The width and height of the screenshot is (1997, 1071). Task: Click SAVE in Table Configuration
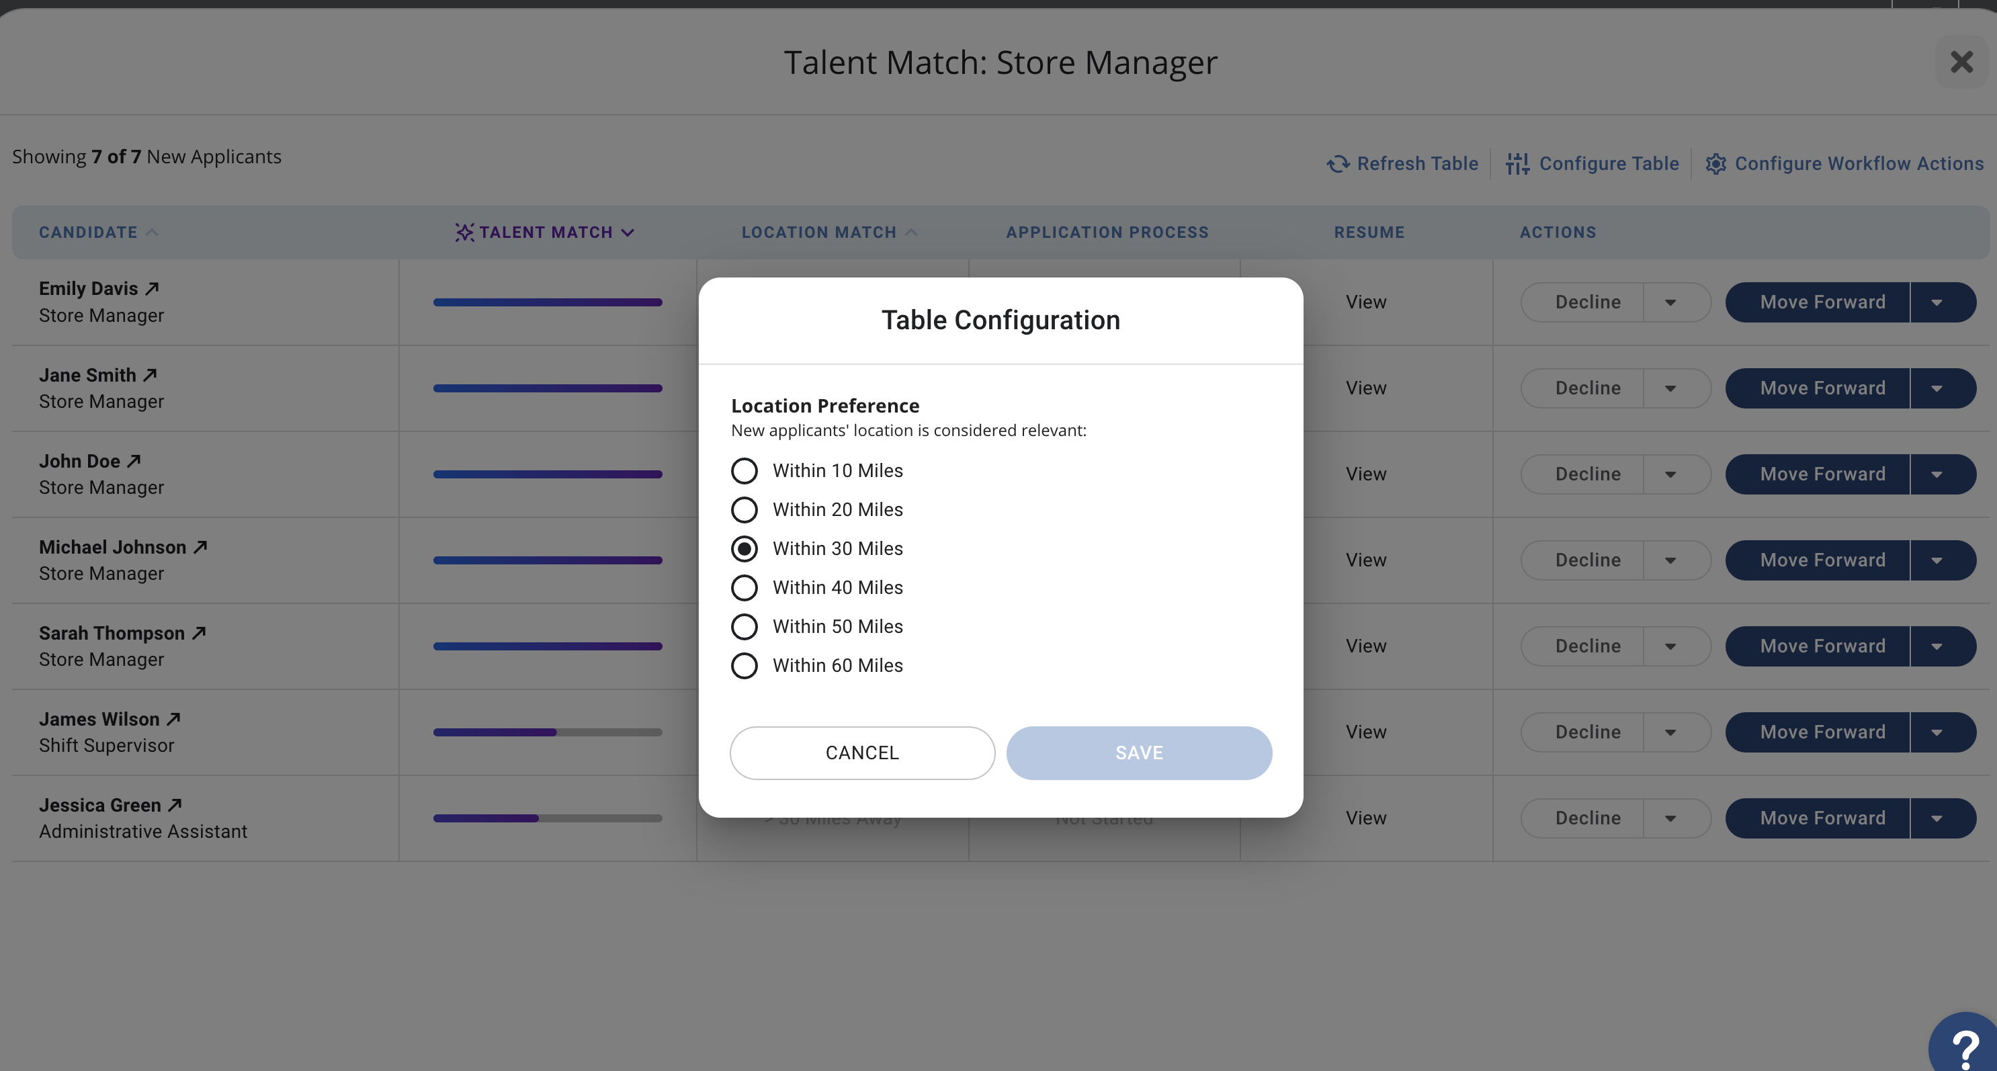pos(1139,753)
